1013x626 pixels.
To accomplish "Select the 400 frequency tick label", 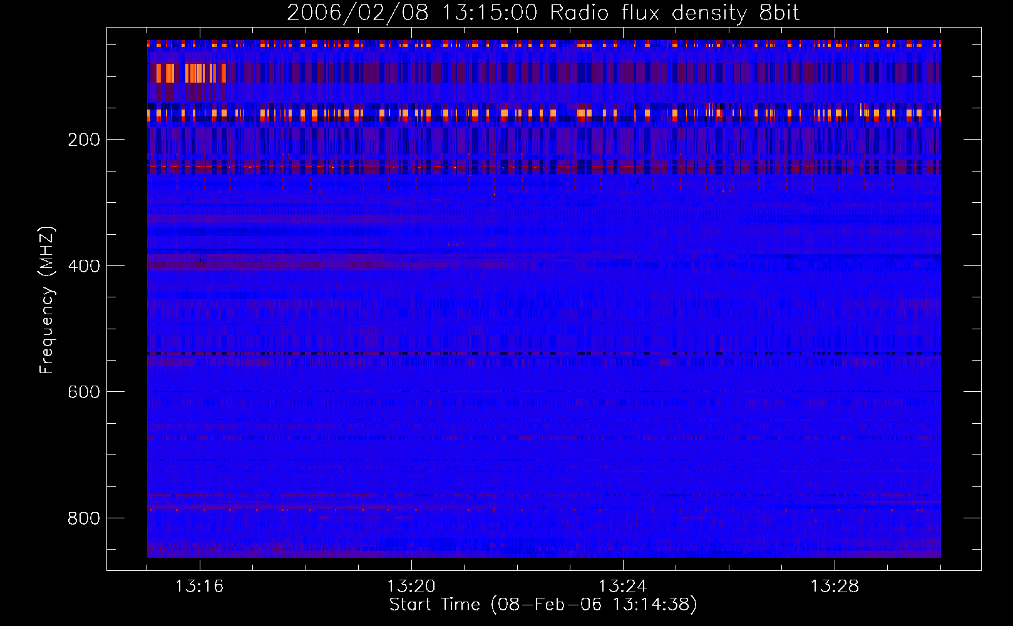I will [x=84, y=266].
